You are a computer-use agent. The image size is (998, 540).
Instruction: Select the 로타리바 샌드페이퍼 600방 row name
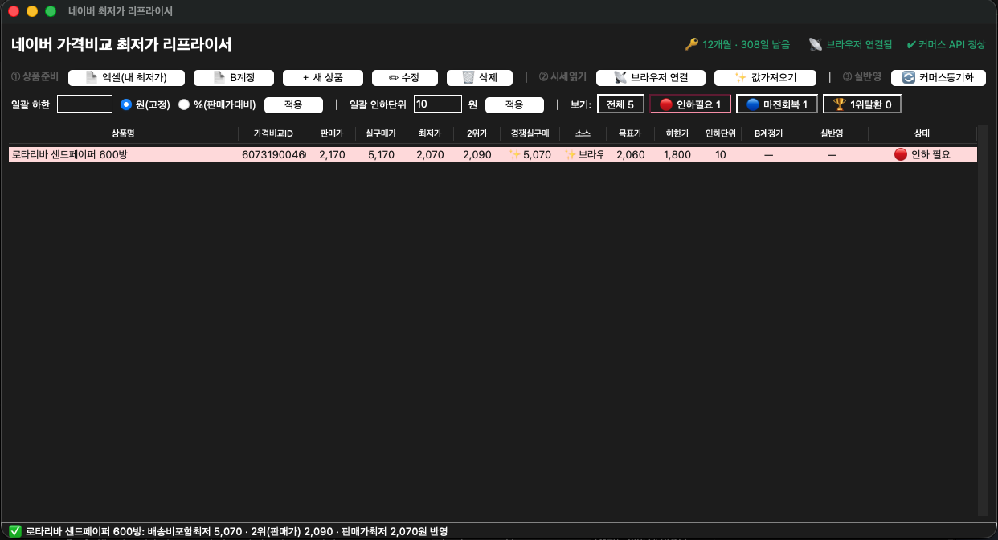click(72, 154)
